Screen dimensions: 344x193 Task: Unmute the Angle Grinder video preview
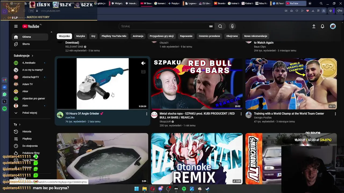click(x=143, y=63)
